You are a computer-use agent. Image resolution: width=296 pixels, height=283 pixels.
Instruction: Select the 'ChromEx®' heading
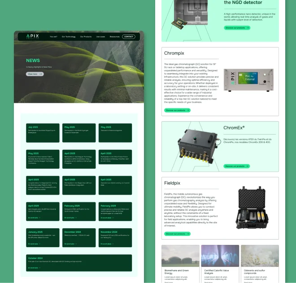pyautogui.click(x=234, y=128)
